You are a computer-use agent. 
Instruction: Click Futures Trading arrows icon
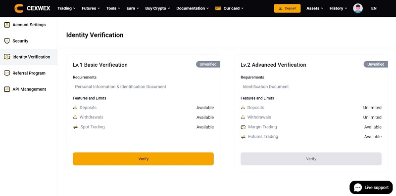243,137
